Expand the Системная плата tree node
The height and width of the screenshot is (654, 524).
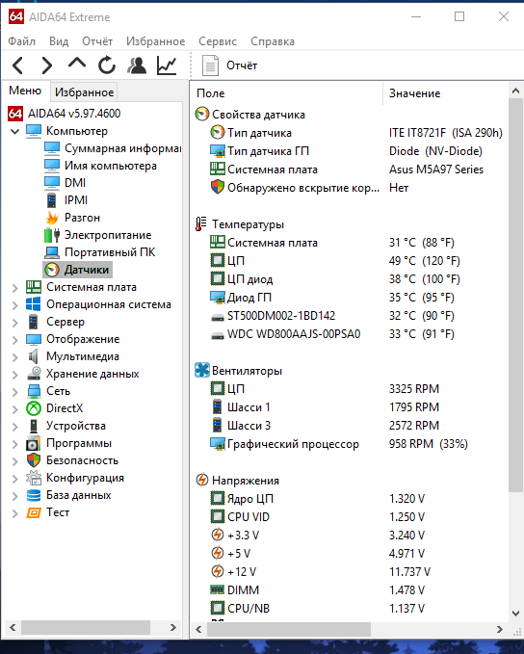[x=15, y=287]
